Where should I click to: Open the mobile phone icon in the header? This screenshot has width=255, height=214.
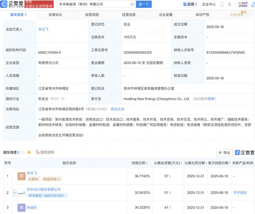[222, 4]
